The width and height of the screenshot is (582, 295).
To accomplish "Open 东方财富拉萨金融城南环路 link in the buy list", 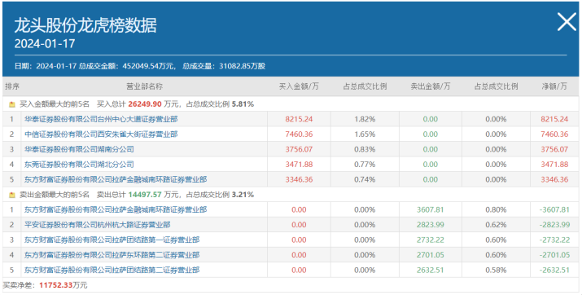I will click(116, 179).
